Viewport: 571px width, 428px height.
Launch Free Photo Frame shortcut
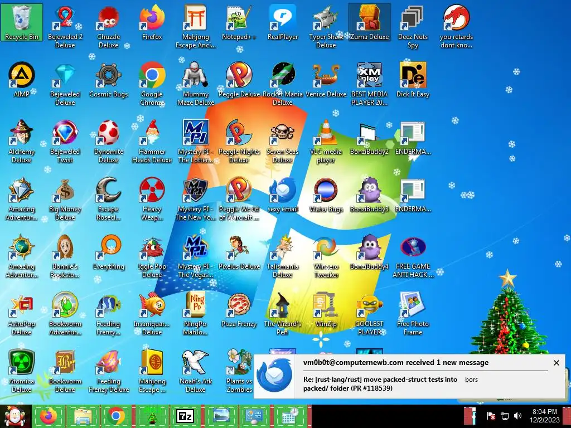(413, 314)
